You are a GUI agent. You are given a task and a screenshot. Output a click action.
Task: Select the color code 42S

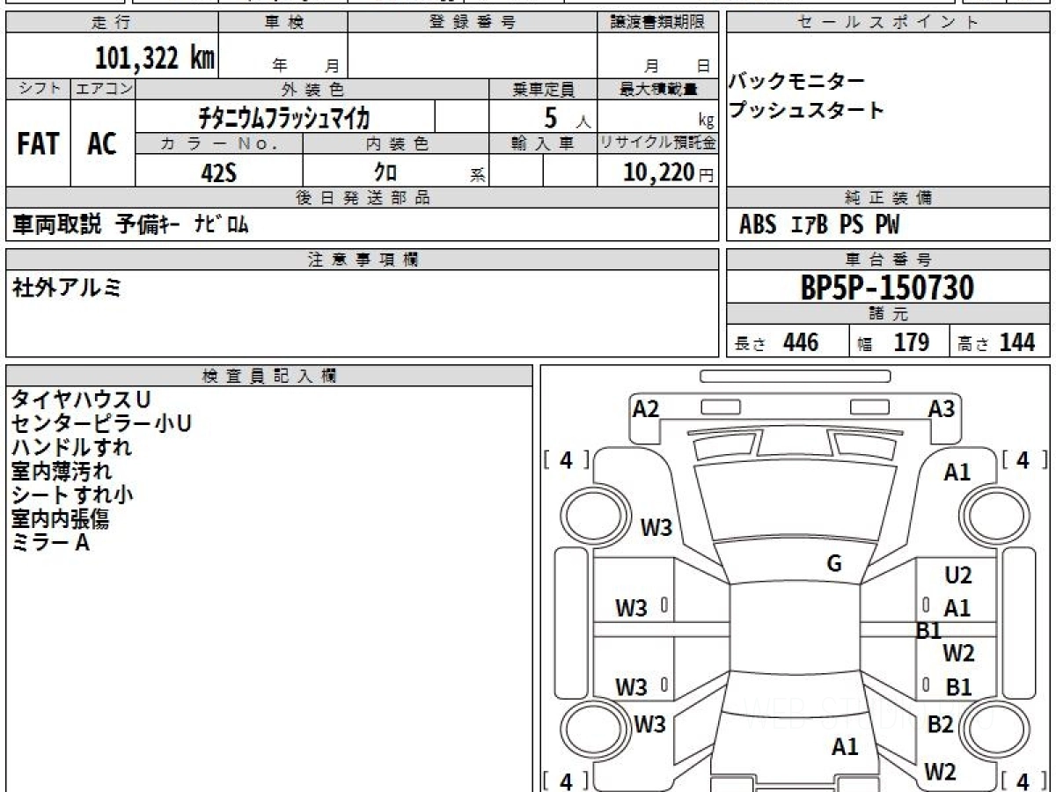click(x=218, y=172)
